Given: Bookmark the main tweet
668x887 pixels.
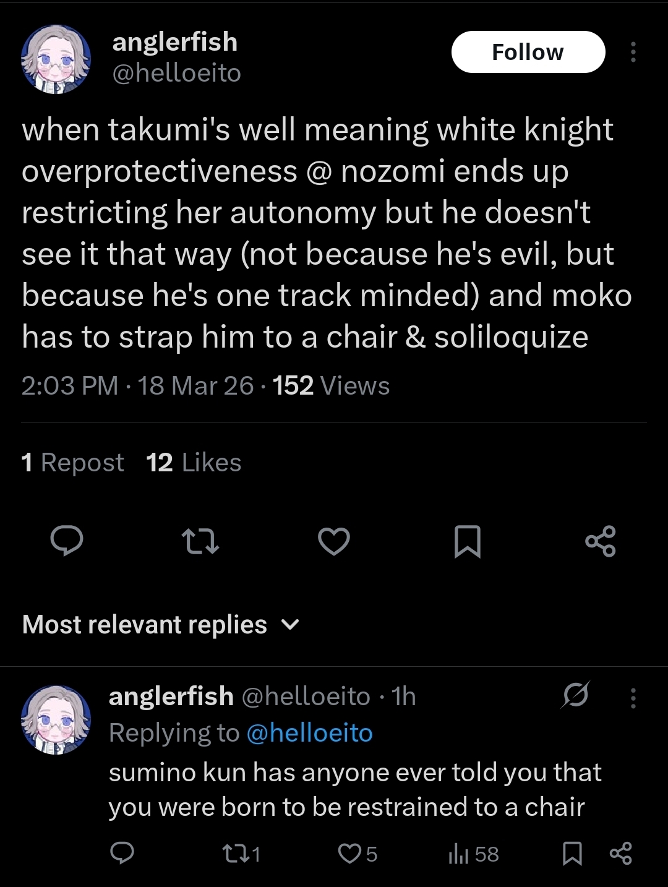Looking at the screenshot, I should pyautogui.click(x=467, y=541).
